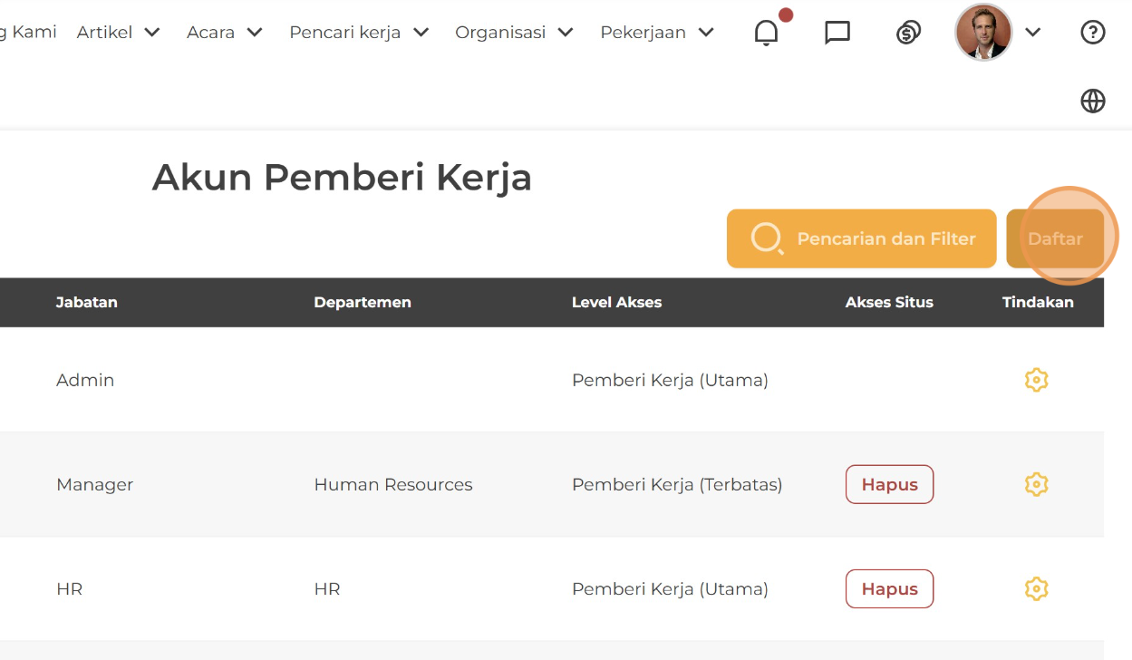Open the notifications bell
The image size is (1132, 660).
point(766,33)
